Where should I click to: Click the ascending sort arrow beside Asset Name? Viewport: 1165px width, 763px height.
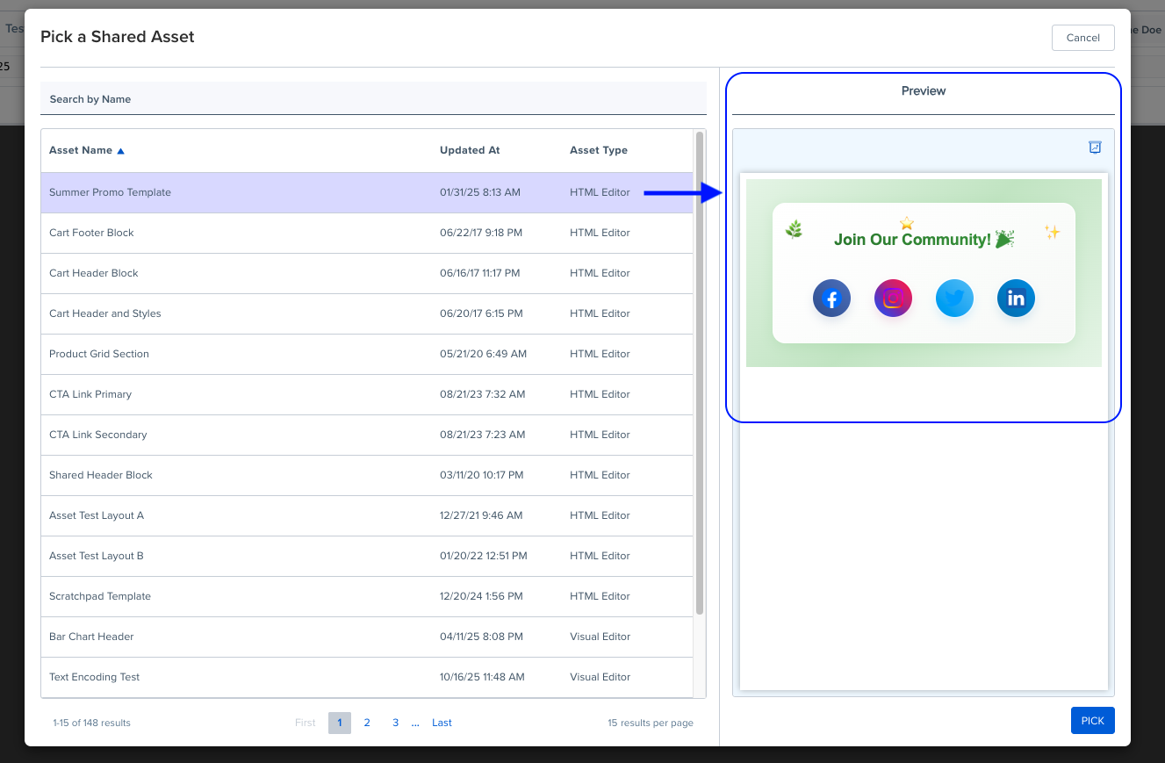point(121,149)
